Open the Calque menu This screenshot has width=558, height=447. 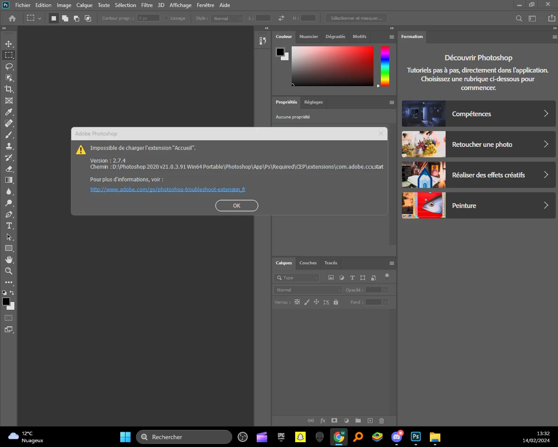(84, 5)
